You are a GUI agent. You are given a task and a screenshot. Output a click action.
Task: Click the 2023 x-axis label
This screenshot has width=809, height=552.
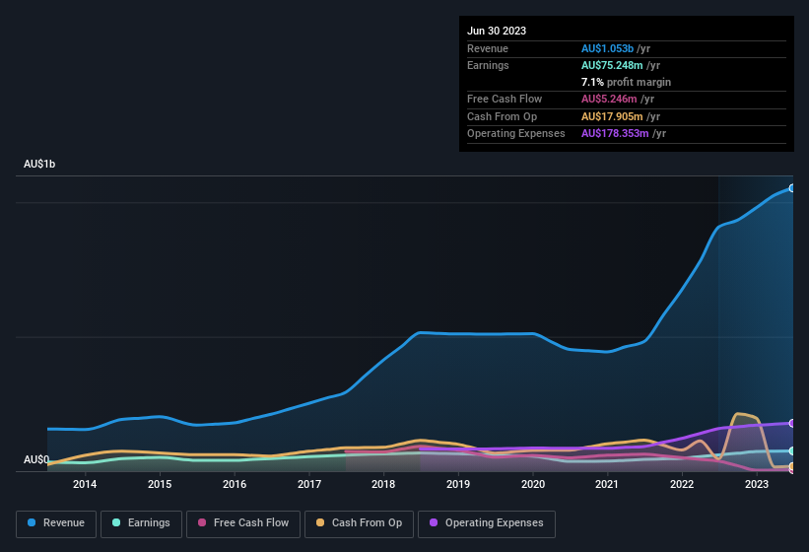point(757,484)
